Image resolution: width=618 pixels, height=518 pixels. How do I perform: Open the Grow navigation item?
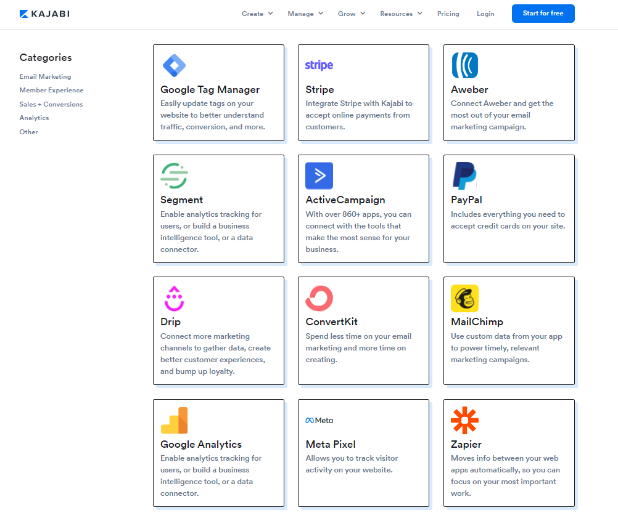[x=347, y=14]
